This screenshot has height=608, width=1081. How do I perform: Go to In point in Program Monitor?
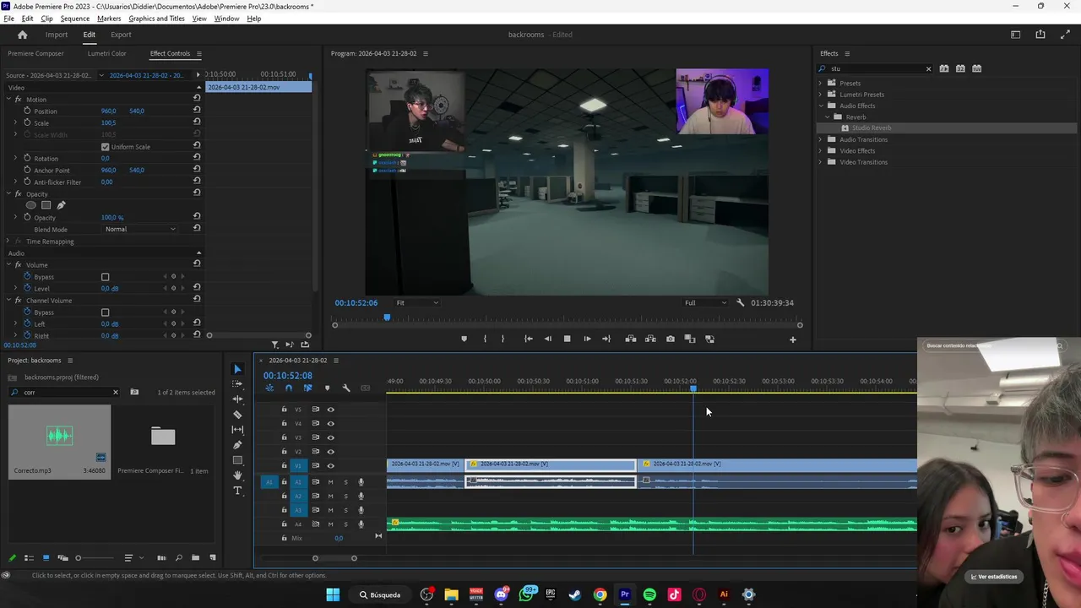(528, 339)
